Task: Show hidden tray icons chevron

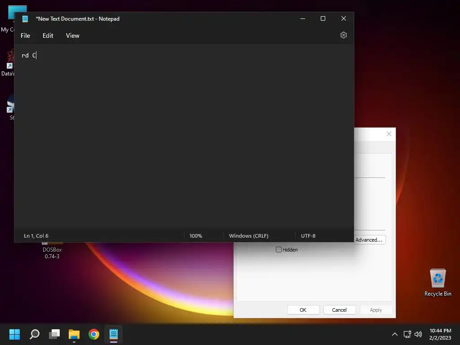Action: tap(395, 334)
